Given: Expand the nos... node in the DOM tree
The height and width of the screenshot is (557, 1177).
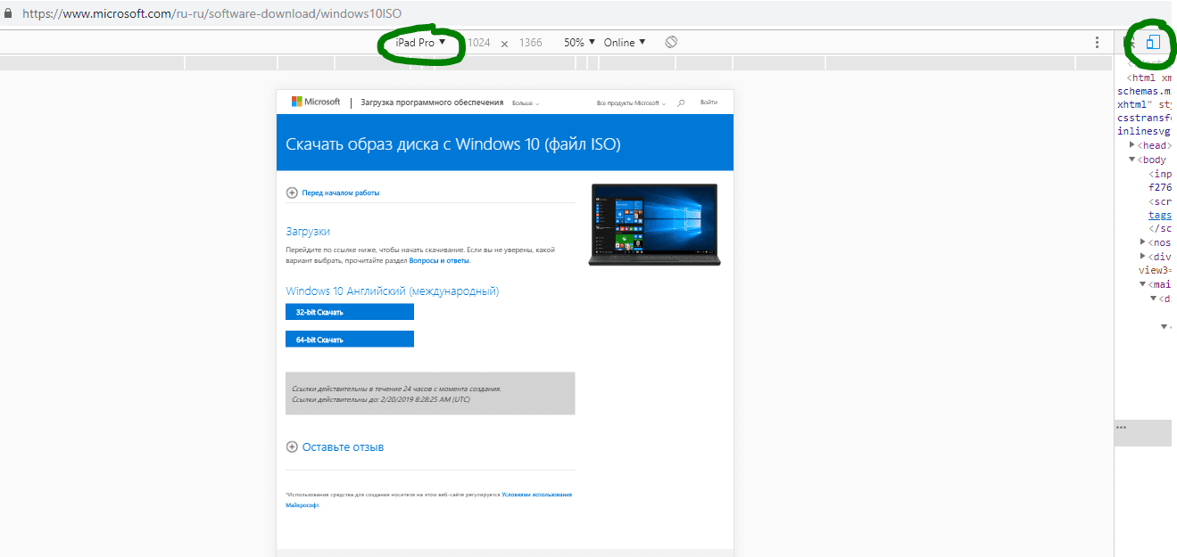Looking at the screenshot, I should point(1143,242).
